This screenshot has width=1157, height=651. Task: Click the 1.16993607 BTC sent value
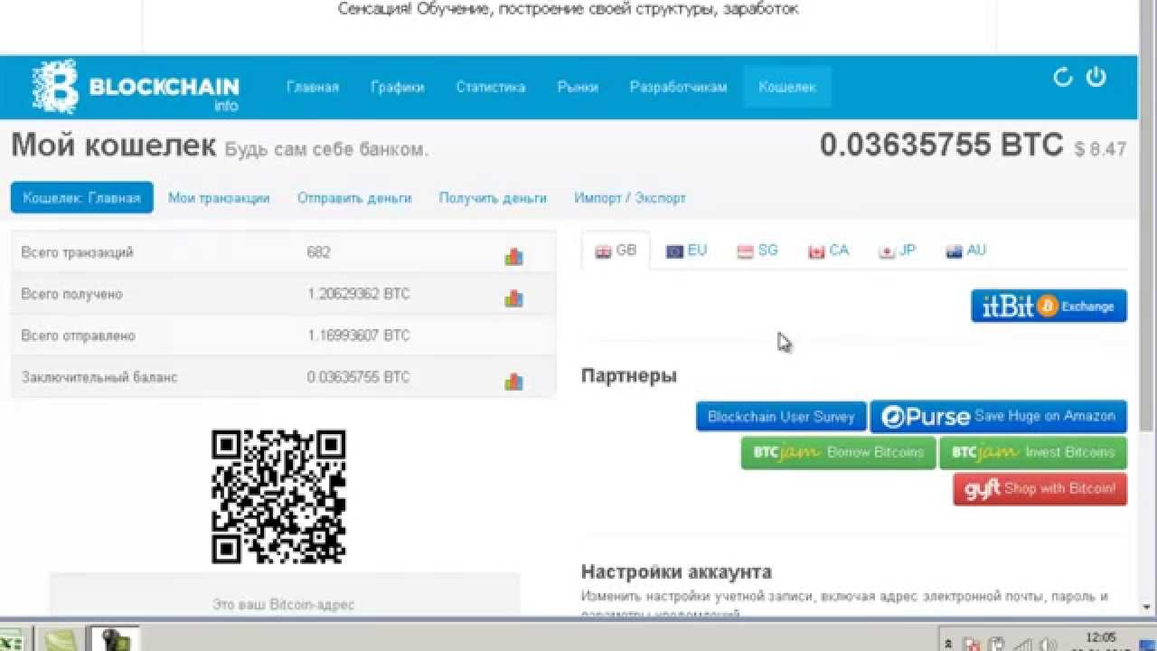[x=358, y=335]
